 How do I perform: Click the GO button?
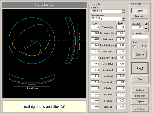(140, 68)
